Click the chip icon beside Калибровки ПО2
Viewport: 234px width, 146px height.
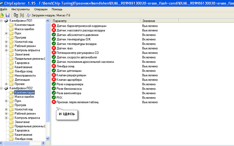tap(6, 88)
